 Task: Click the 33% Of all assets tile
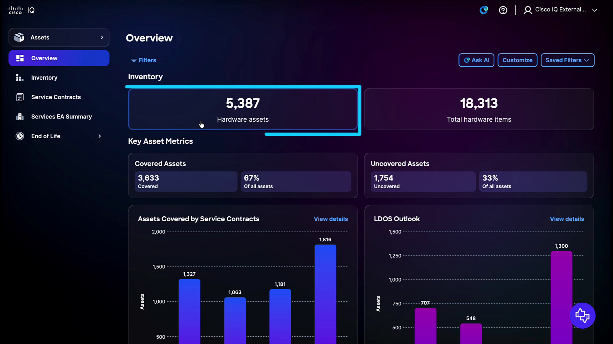tap(533, 182)
